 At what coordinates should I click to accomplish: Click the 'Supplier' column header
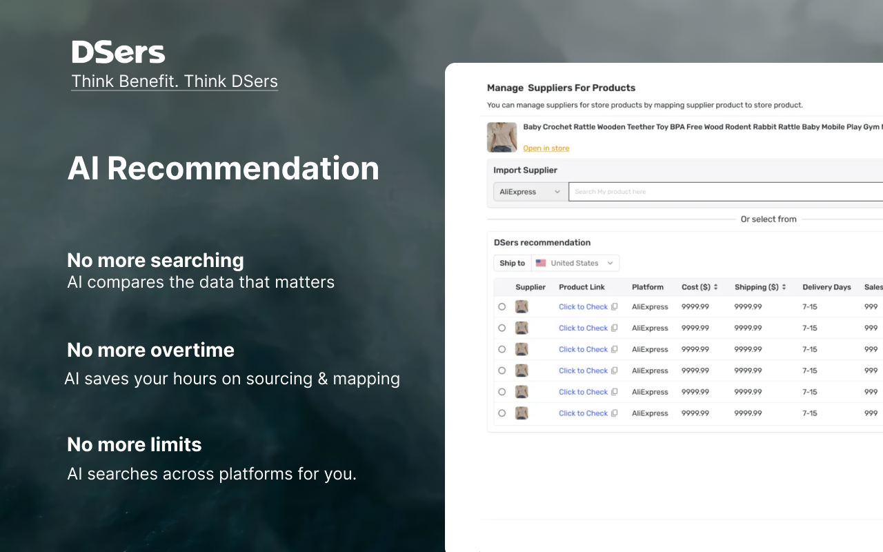click(530, 287)
